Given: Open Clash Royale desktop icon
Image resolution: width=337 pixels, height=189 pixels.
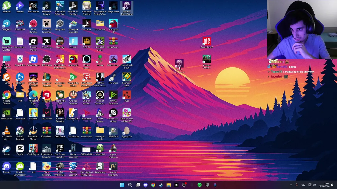Looking at the screenshot, I should click(33, 150).
